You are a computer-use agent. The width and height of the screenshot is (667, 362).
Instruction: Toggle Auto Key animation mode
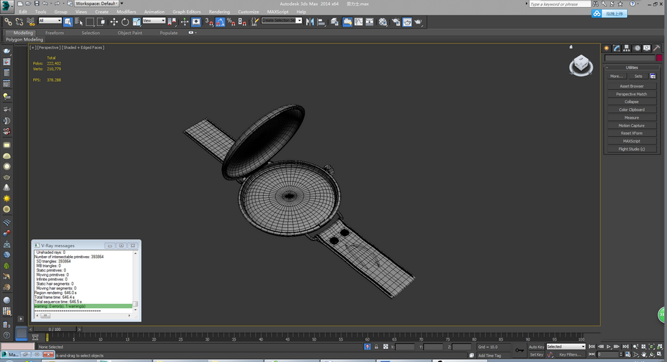pos(536,347)
